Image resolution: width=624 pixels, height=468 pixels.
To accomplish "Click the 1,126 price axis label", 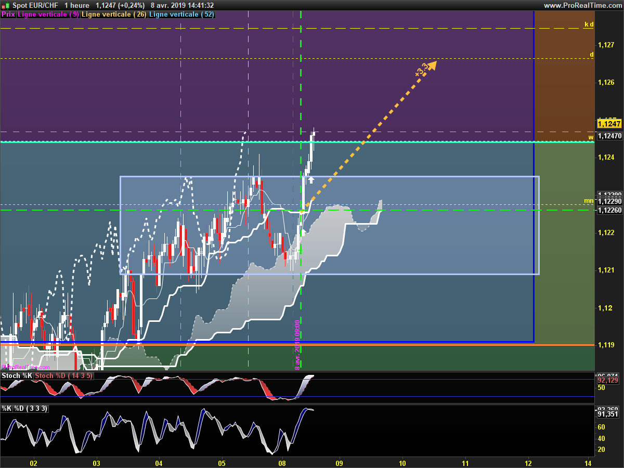I will (606, 82).
